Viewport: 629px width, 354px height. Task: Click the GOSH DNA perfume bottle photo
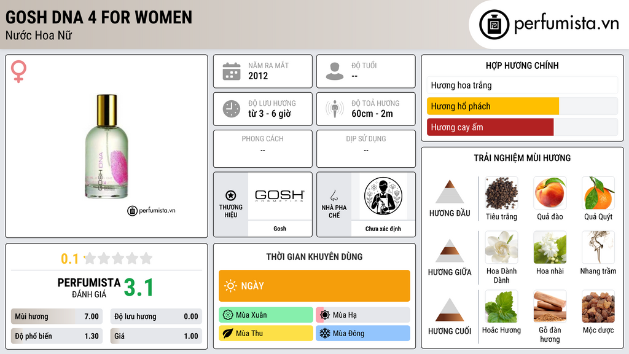point(107,146)
